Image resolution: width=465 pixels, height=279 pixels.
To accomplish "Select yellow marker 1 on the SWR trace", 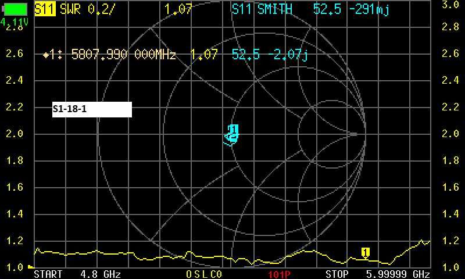I will 366,252.
